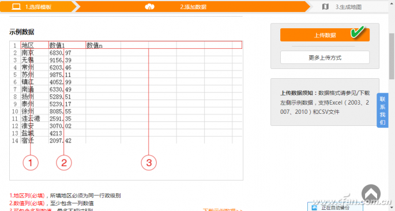This screenshot has height=211, width=395.
Task: Click the value 3070.02
Action: [x=61, y=125]
